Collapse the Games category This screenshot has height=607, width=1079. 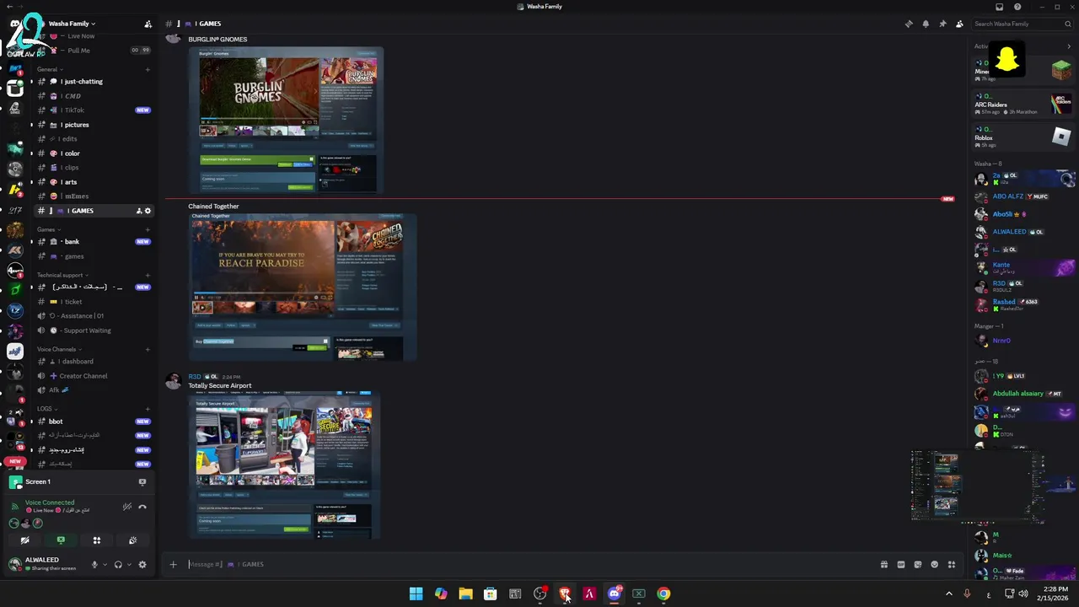click(x=47, y=229)
